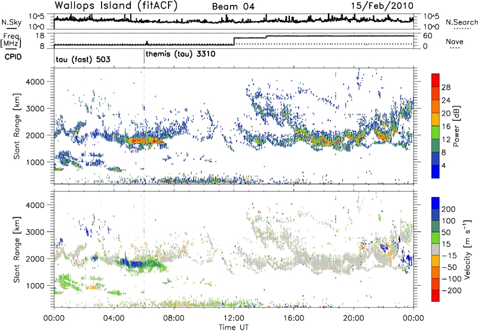Click the '4000' tick on the power panel

point(35,82)
